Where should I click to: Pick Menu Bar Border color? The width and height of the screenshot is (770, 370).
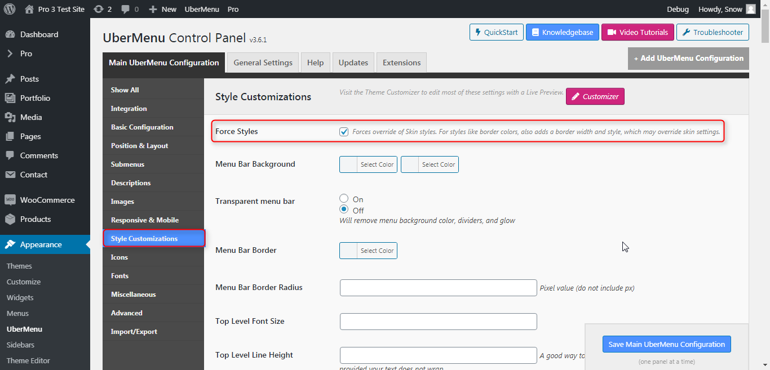point(368,251)
